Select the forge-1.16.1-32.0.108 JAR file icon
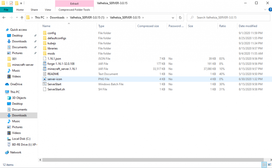The image size is (272, 168). (45, 64)
